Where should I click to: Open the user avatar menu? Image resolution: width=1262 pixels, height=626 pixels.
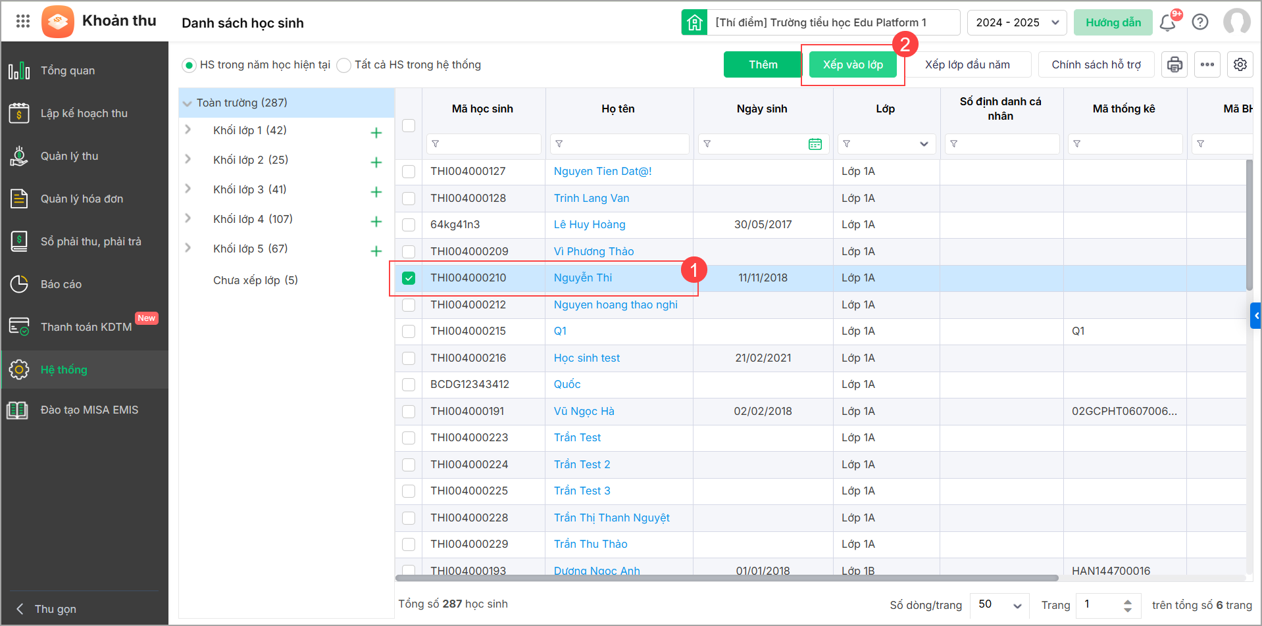tap(1236, 22)
